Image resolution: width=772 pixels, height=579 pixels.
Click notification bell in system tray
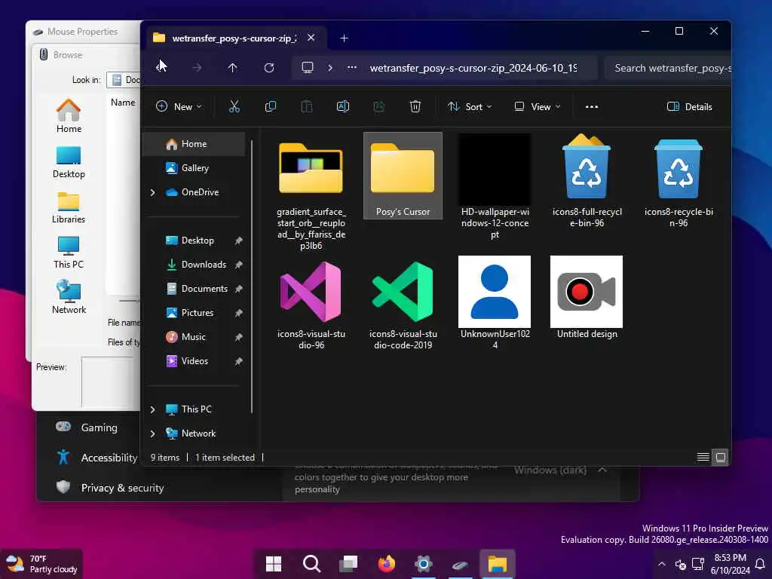(760, 564)
